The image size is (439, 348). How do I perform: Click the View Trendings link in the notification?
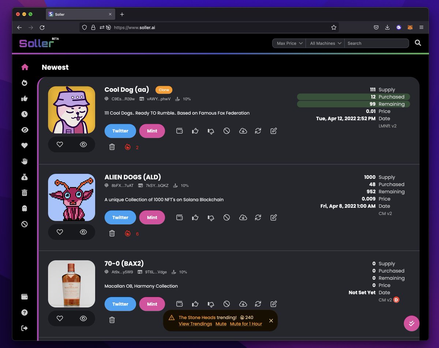pyautogui.click(x=195, y=324)
